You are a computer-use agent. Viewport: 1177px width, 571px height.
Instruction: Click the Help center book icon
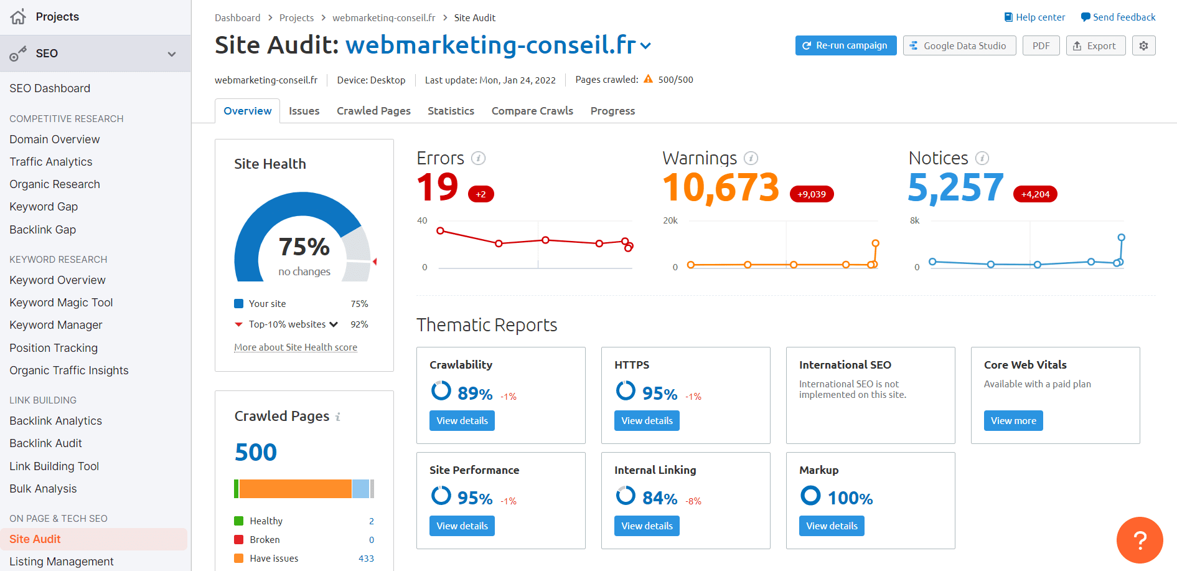click(x=1008, y=17)
